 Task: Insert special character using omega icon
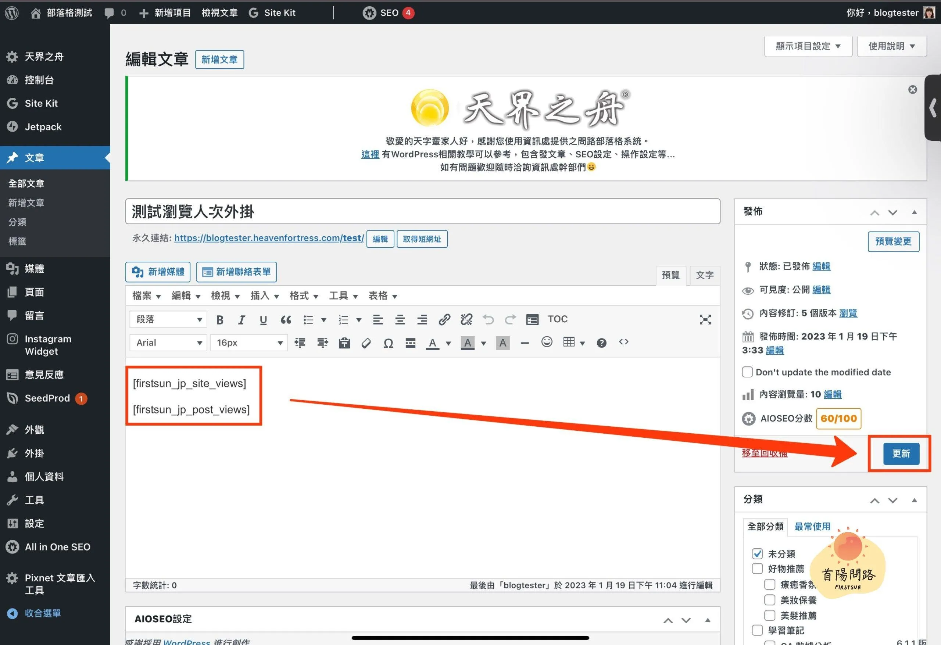click(388, 343)
